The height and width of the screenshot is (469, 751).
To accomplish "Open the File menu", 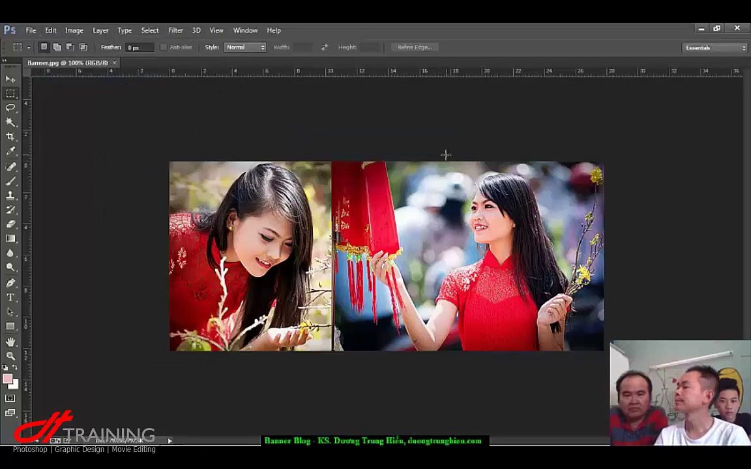I will pos(31,30).
